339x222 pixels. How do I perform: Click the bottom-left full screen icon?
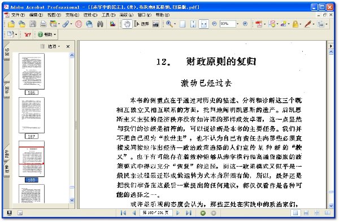[x=9, y=213]
